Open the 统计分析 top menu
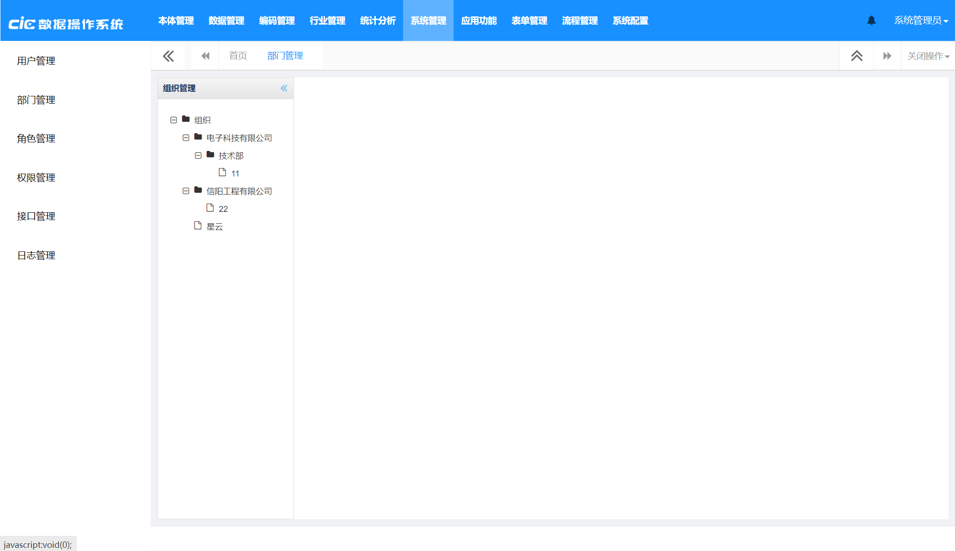This screenshot has width=955, height=551. tap(378, 20)
